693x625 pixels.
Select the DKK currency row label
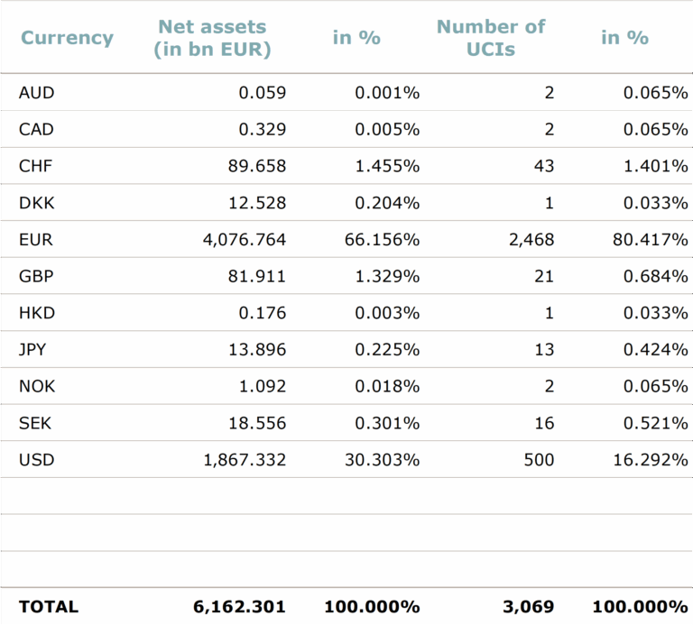coord(36,203)
